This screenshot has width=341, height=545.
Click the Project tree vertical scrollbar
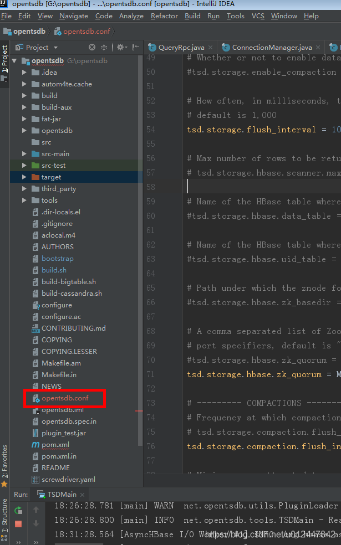click(140, 250)
